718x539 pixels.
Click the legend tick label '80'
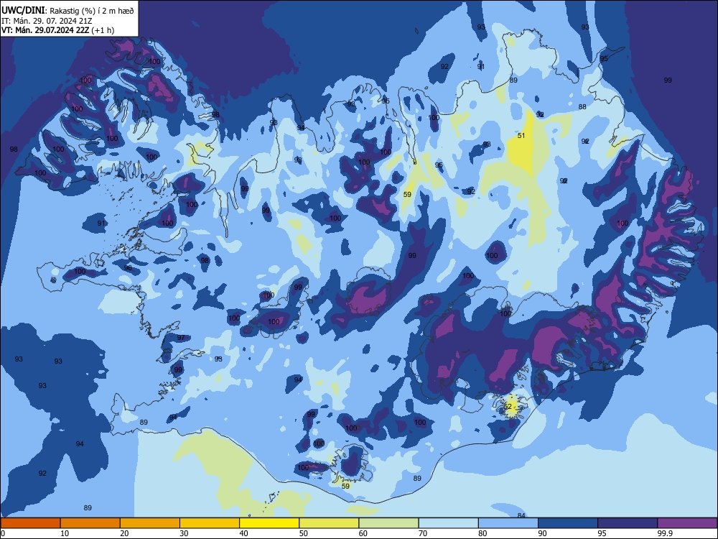482,533
